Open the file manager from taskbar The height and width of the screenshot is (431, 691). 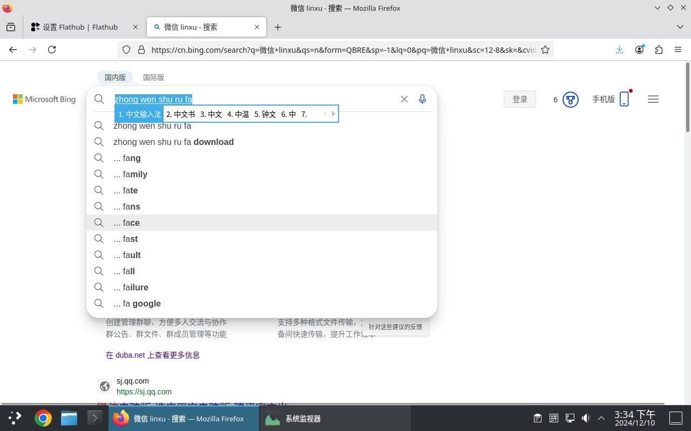(x=69, y=418)
